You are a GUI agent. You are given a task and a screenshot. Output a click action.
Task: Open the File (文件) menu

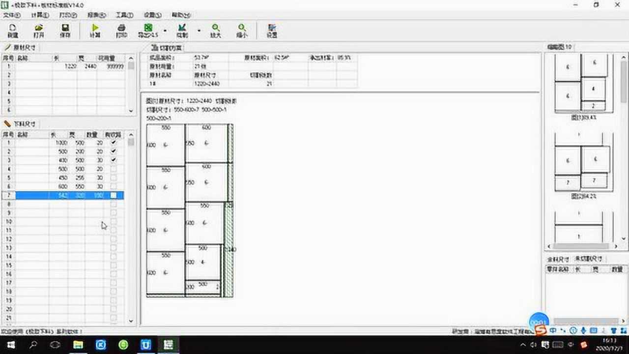12,15
